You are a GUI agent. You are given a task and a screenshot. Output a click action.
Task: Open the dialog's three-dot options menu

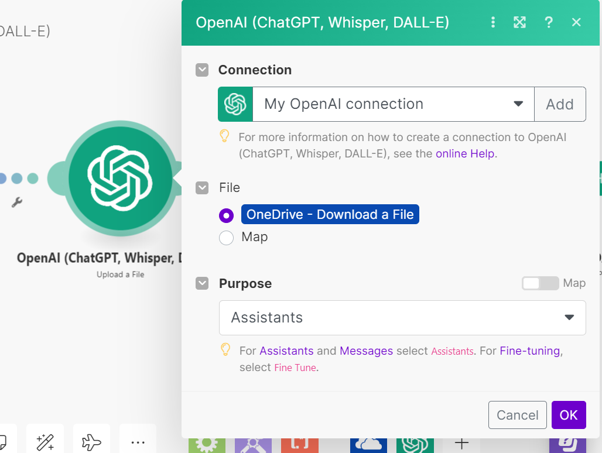(493, 22)
